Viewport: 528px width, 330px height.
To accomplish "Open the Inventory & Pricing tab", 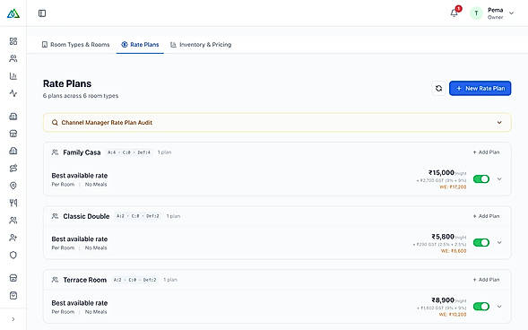I will pos(201,45).
